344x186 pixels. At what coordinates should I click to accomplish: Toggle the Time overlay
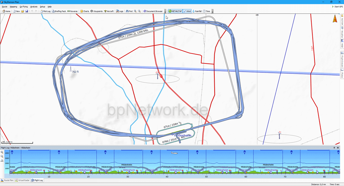pos(206,11)
